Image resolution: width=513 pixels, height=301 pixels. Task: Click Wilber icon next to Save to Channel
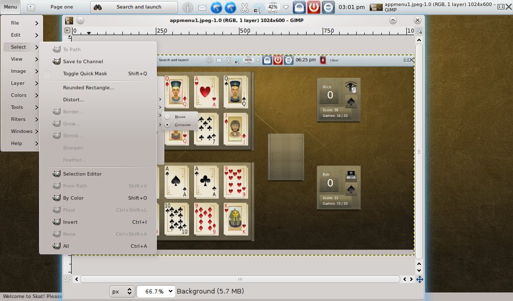point(57,61)
